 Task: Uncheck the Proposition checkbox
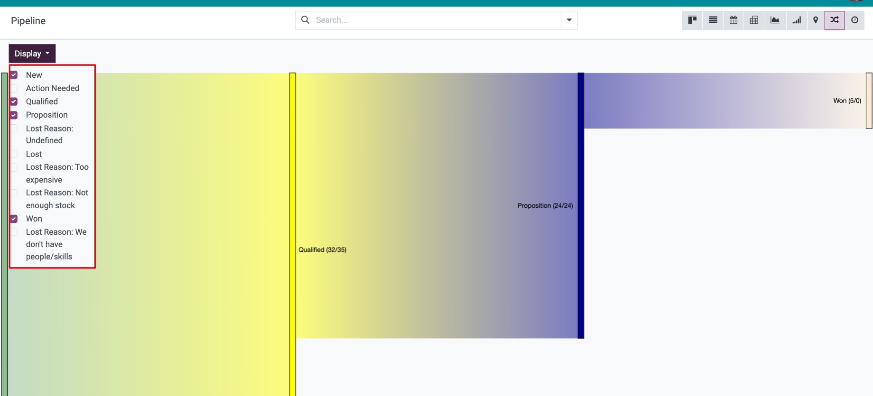tap(14, 115)
